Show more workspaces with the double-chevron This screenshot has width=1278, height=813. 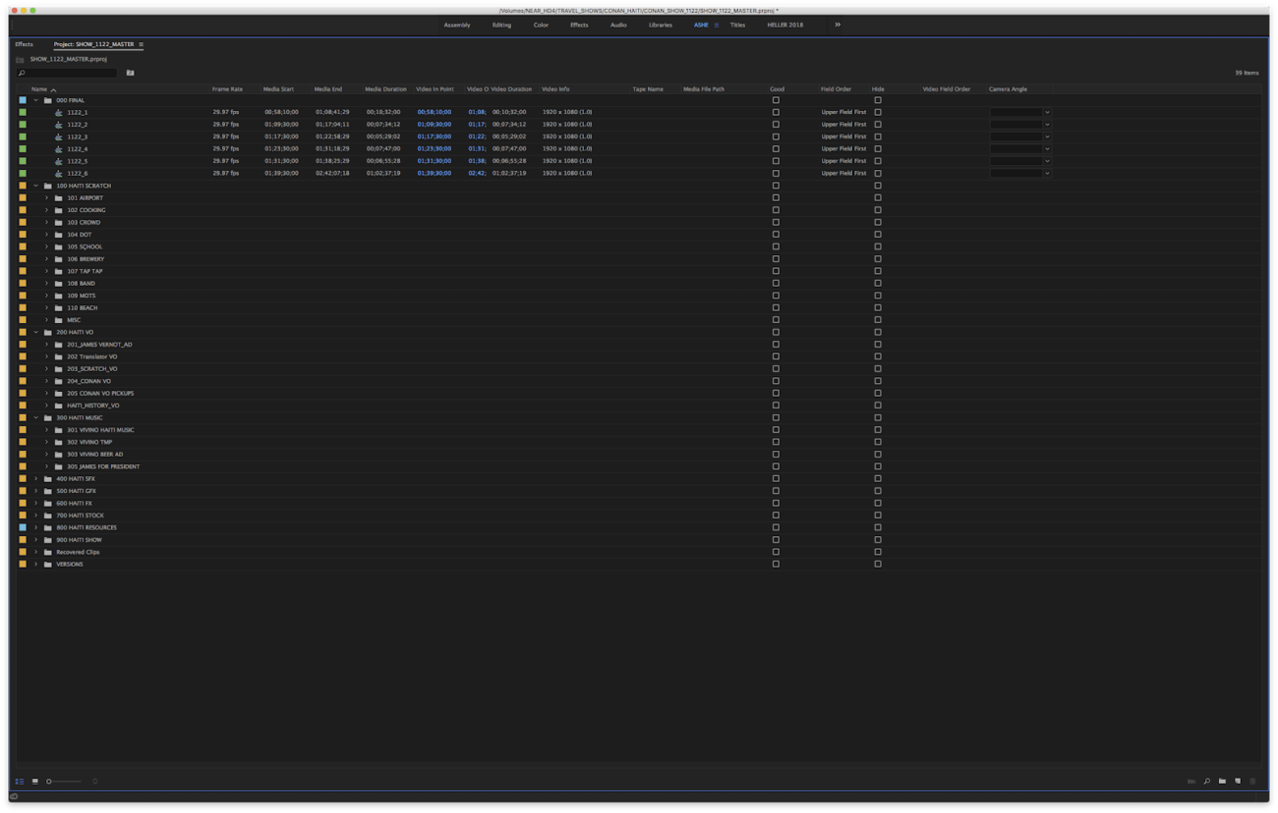(x=838, y=25)
